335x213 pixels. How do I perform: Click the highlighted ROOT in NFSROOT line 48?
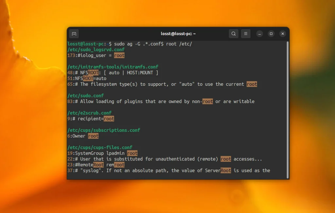point(93,72)
